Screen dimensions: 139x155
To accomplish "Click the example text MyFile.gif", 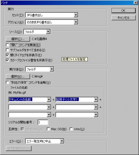I will (19, 93).
